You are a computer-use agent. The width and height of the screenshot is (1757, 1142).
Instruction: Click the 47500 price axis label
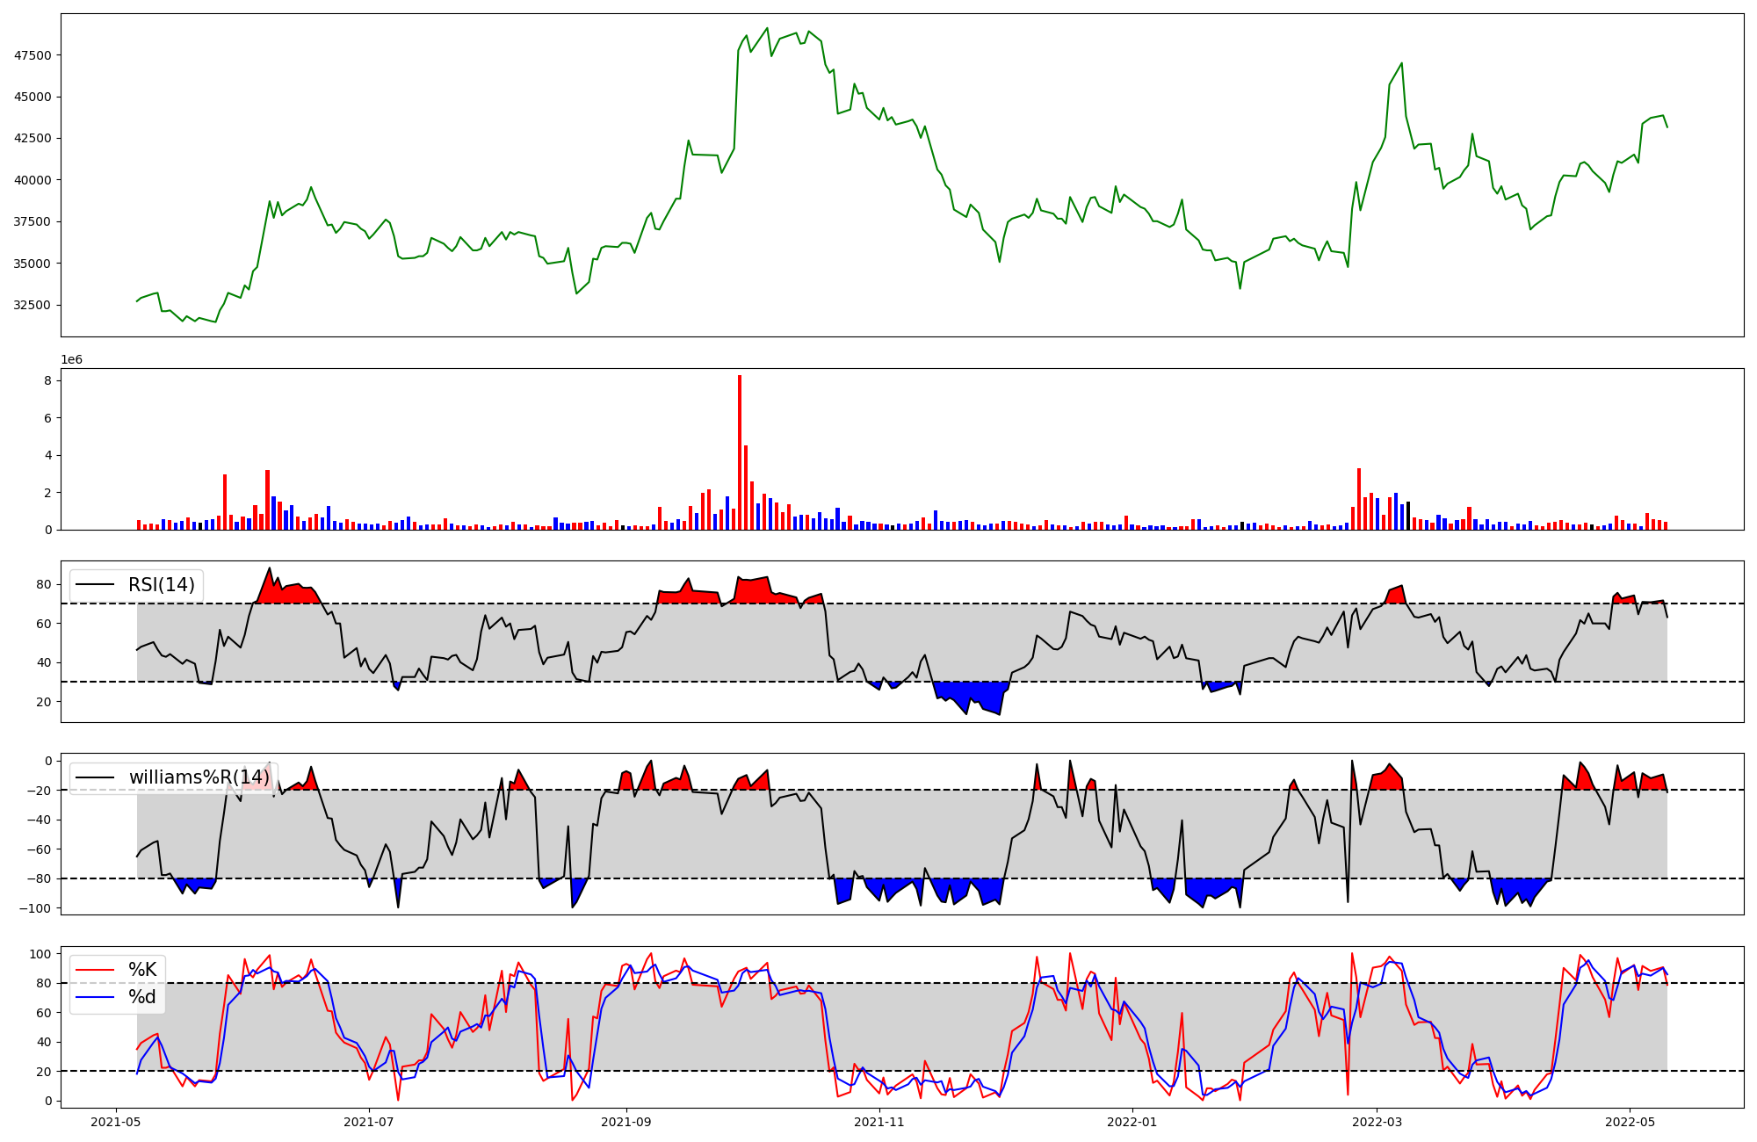33,55
